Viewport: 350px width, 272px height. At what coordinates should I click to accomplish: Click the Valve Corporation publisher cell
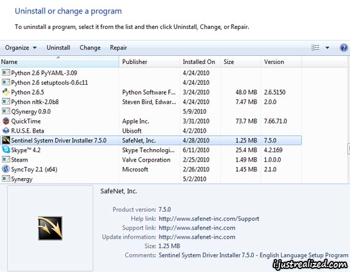(x=146, y=160)
